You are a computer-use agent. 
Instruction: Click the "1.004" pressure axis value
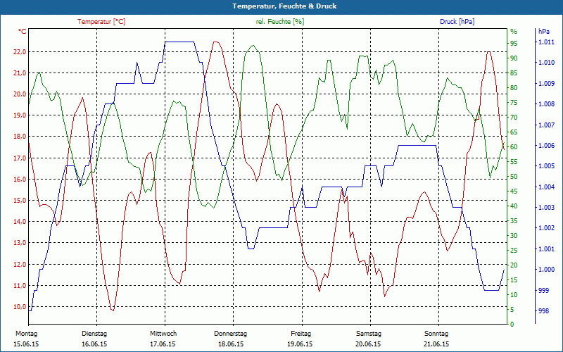pos(546,187)
